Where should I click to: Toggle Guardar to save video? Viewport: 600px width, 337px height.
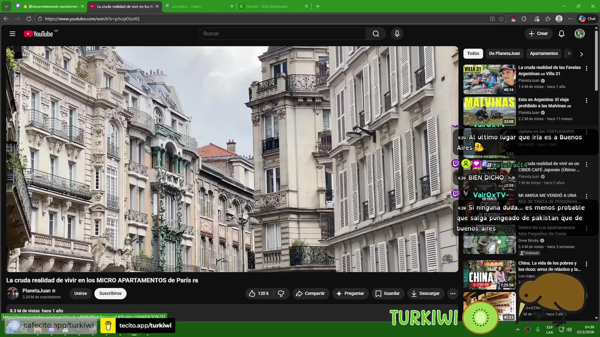click(388, 293)
